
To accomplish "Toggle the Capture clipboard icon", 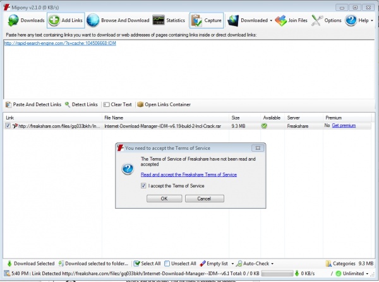I will coord(196,21).
